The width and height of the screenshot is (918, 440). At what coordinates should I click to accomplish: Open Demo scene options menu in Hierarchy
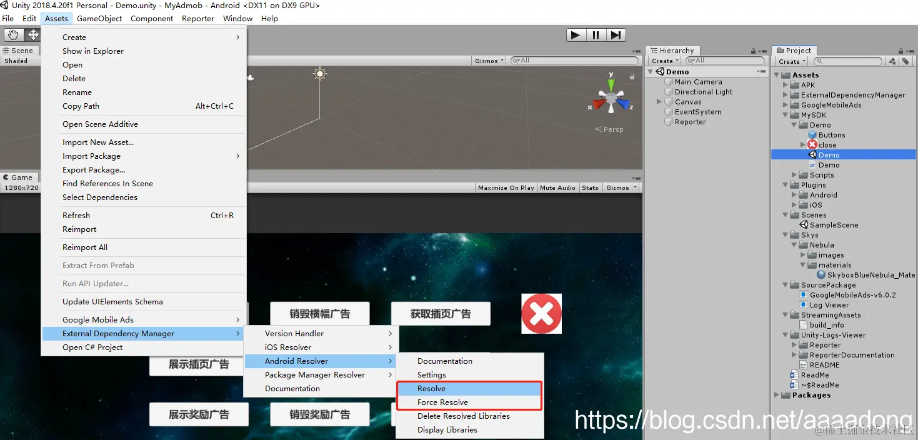762,72
